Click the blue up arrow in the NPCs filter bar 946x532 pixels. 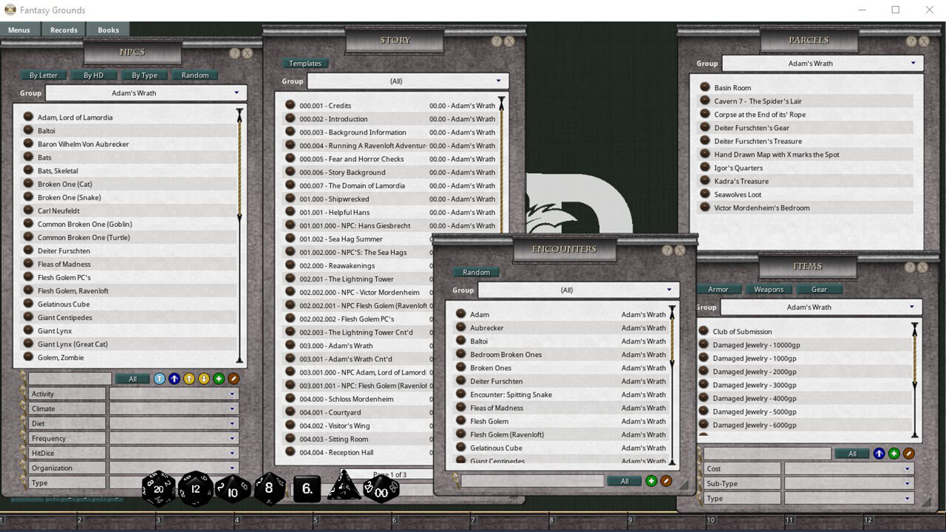[174, 378]
